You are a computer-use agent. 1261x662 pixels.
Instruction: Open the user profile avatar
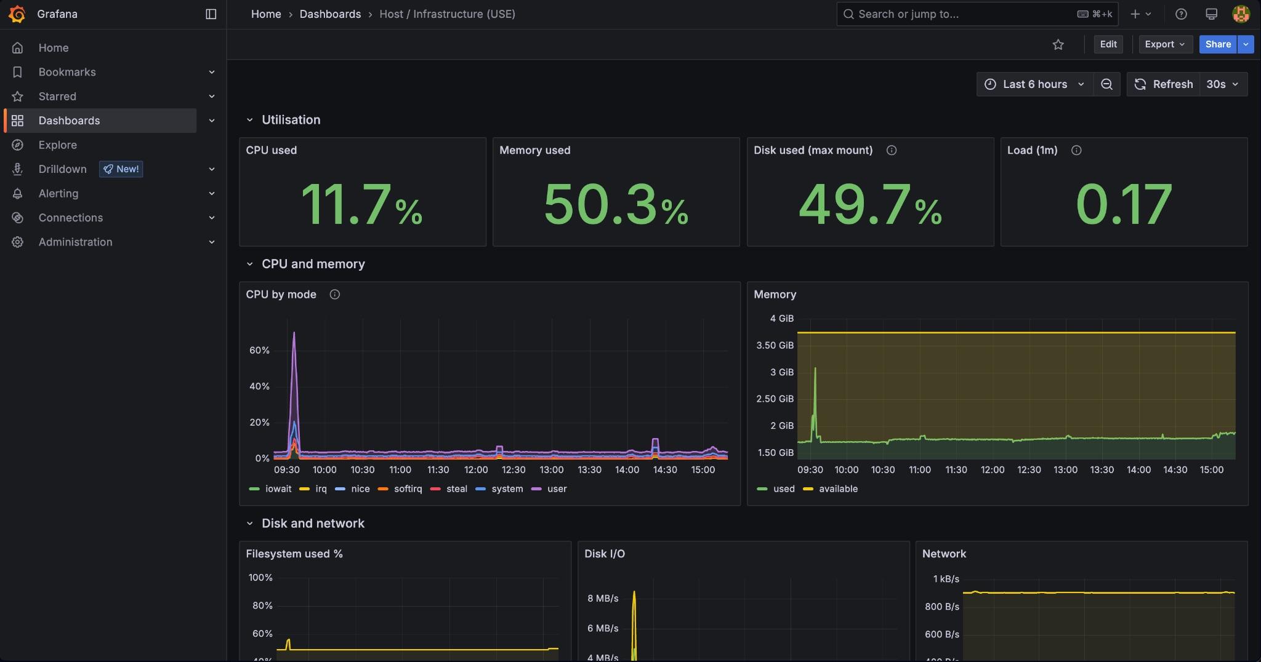tap(1241, 14)
